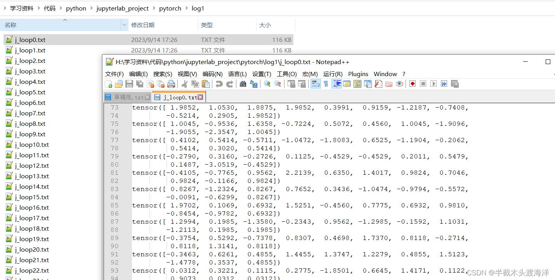Click the Save recorded macro icon
The width and height of the screenshot is (555, 280).
click(x=455, y=84)
